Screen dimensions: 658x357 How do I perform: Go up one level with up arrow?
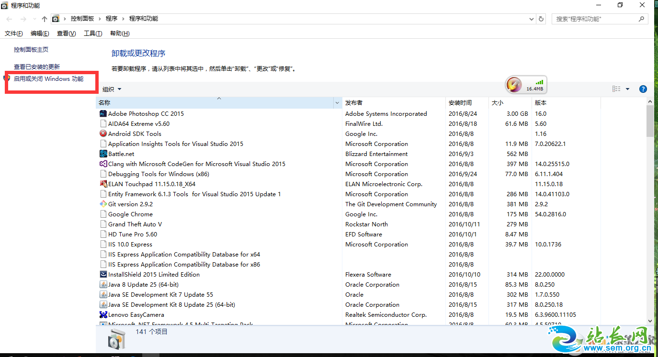[x=45, y=19]
